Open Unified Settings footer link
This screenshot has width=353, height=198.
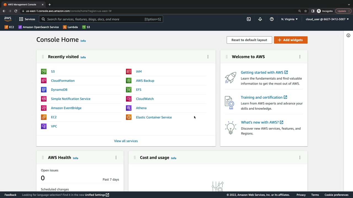tap(97, 195)
